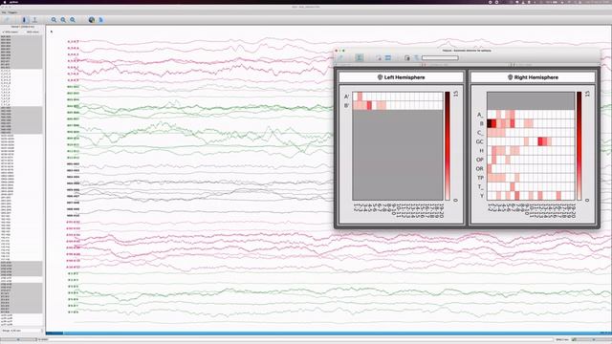
Task: Click the middle magnifier zoom icon
Action: (63, 20)
